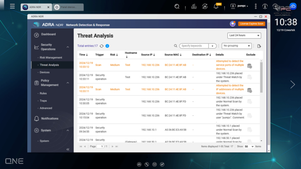The width and height of the screenshot is (301, 169).
Task: Collapse the sidebar with double-arrow icon
Action: tap(68, 149)
